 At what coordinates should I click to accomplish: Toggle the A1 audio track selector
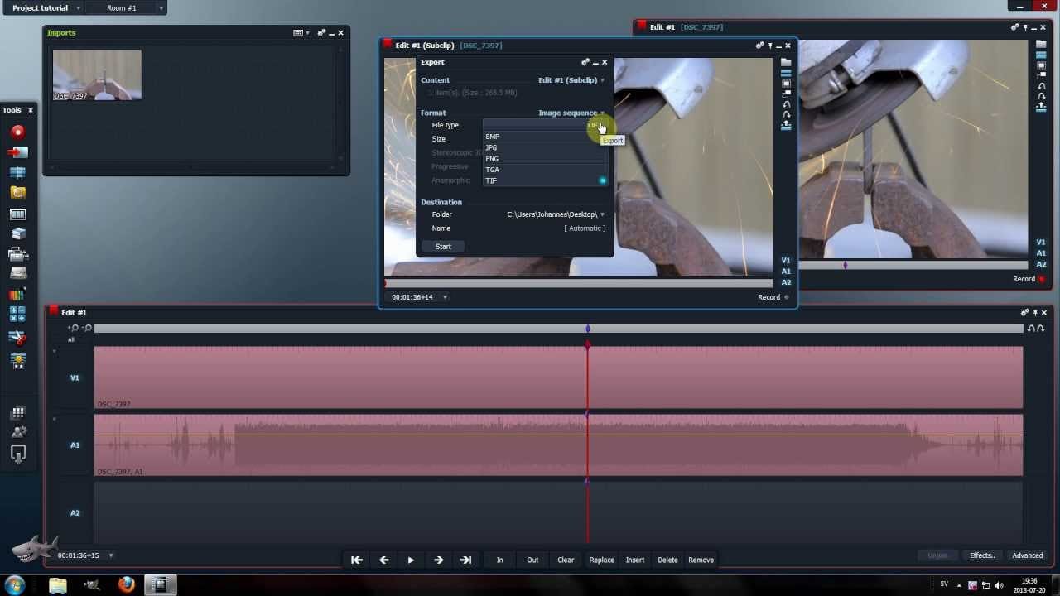point(75,445)
